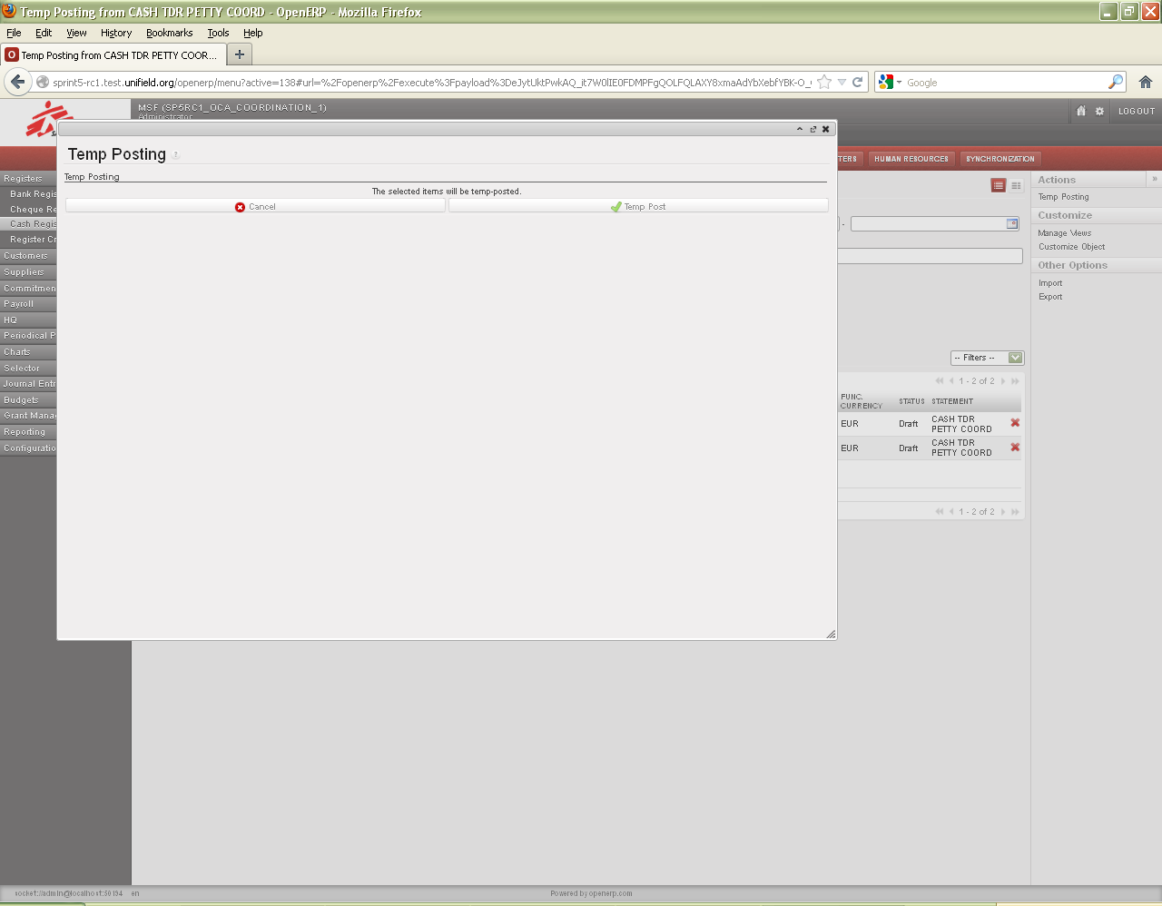The image size is (1162, 906).
Task: Cancel the Temp Posting dialog
Action: tap(255, 207)
